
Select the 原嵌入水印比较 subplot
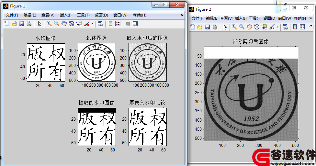click(x=148, y=127)
